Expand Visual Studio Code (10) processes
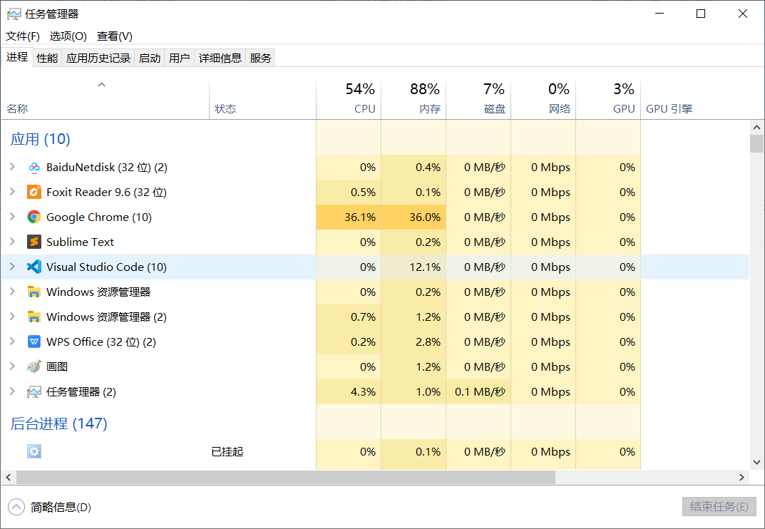Image resolution: width=765 pixels, height=529 pixels. click(12, 267)
